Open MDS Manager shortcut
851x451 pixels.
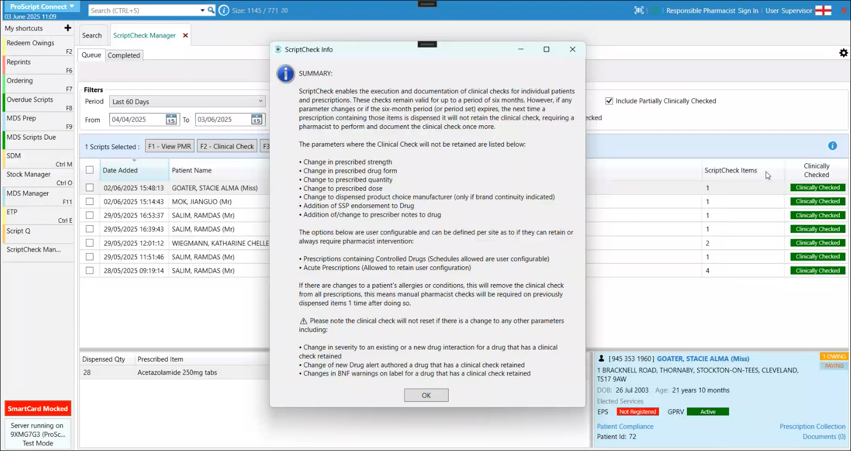(x=39, y=197)
